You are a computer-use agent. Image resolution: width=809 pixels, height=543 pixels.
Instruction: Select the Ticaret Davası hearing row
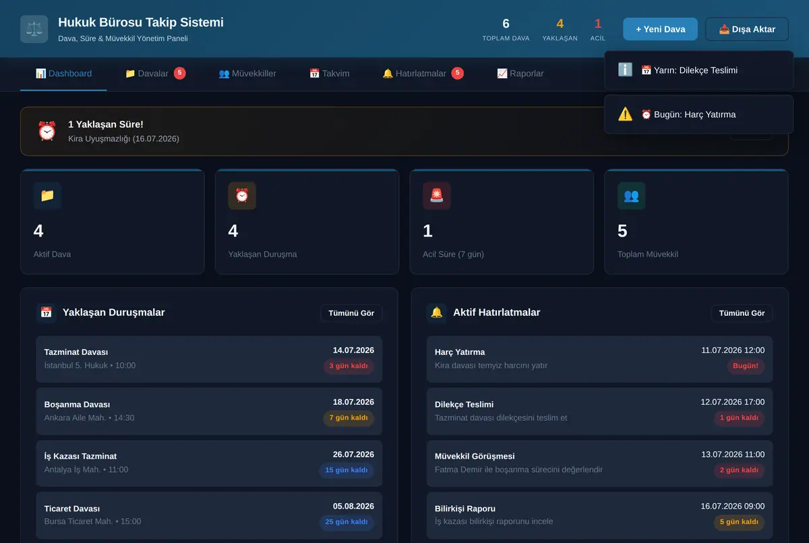(x=209, y=515)
